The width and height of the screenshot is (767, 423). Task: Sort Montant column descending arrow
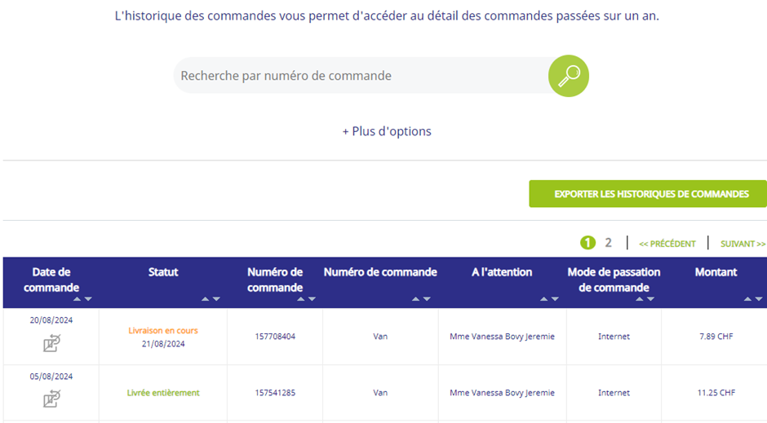(x=759, y=299)
